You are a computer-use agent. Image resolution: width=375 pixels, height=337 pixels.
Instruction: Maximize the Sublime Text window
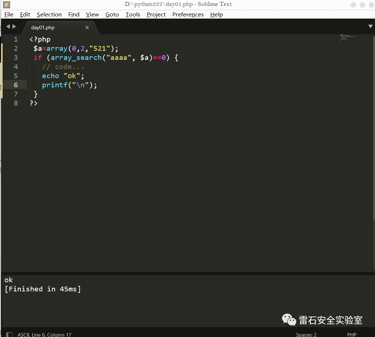pos(362,5)
